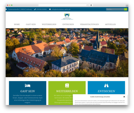Open the AKTUELLES menu item
The image size is (134, 113).
pyautogui.click(x=110, y=24)
